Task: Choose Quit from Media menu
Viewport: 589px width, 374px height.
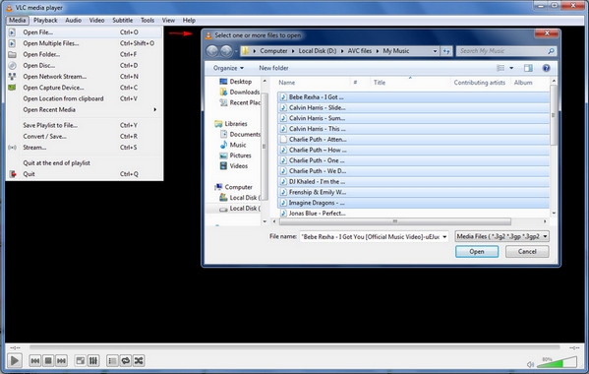Action: pos(85,174)
